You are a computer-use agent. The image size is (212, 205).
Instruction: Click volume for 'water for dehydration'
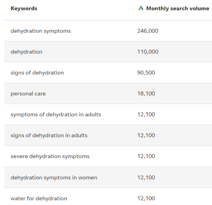tap(146, 198)
